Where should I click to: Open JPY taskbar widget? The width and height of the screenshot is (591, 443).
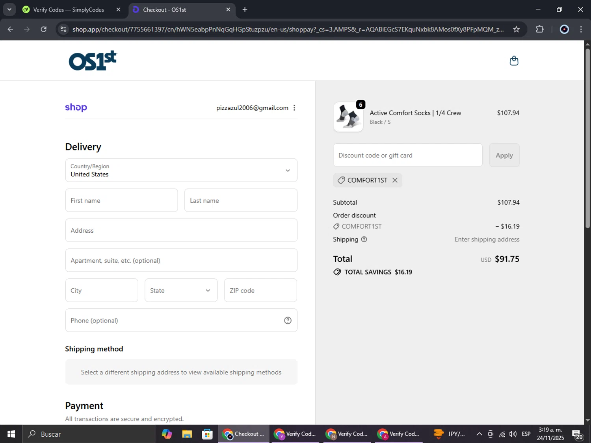[449, 434]
